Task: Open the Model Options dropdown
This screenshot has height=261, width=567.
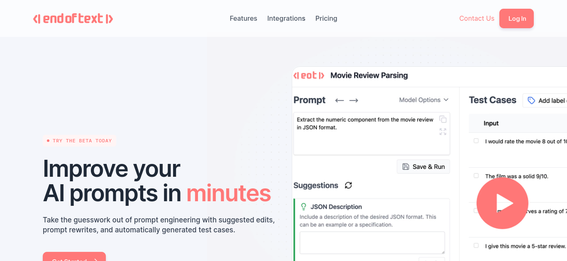Action: pos(424,100)
